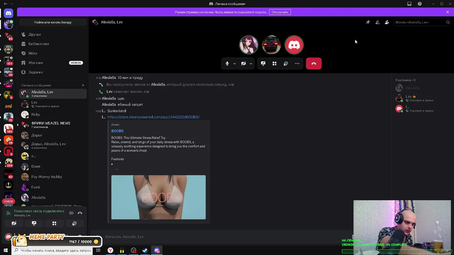Open server with 145 notification badge
Viewport: 454px width, 255px height.
[9, 128]
